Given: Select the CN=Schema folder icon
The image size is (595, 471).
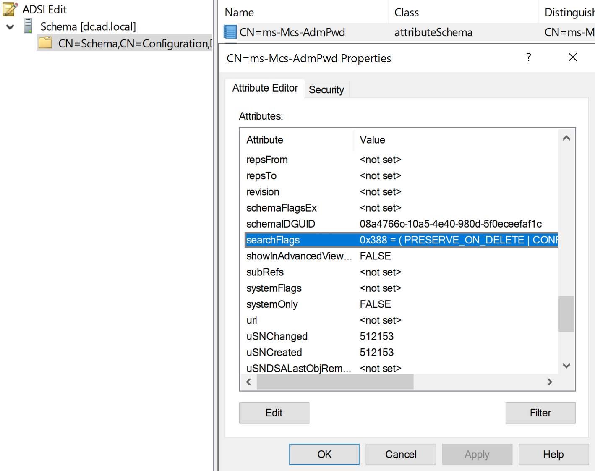Looking at the screenshot, I should 45,42.
